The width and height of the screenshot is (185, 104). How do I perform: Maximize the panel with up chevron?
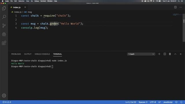tap(175, 54)
